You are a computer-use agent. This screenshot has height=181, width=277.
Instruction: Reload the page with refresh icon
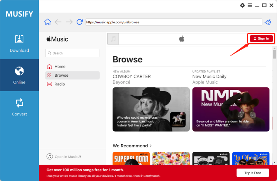pyautogui.click(x=80, y=22)
